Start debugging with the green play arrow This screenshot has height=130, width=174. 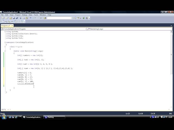pos(41,18)
